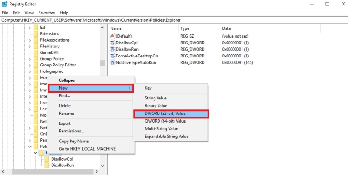The height and width of the screenshot is (175, 348).
Task: Open the Favorites menu
Action: [46, 13]
